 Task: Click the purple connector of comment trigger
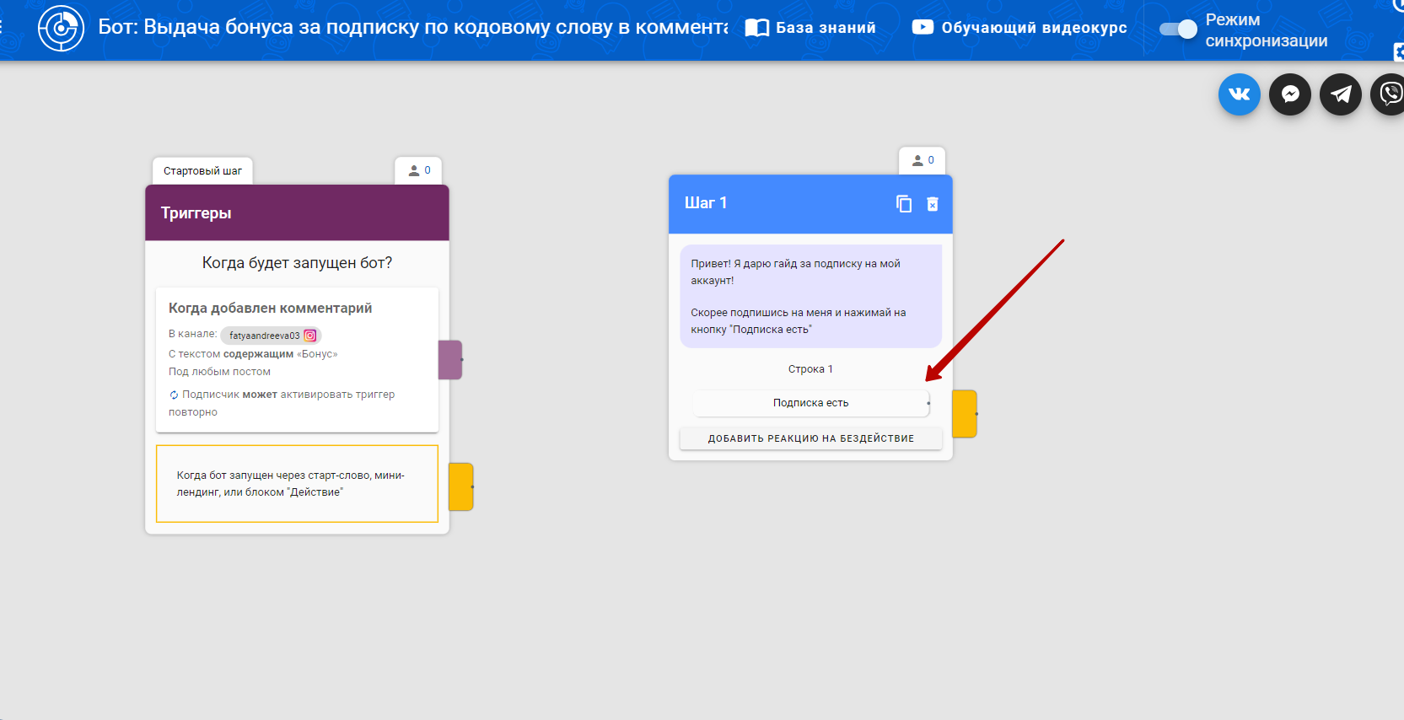[450, 360]
